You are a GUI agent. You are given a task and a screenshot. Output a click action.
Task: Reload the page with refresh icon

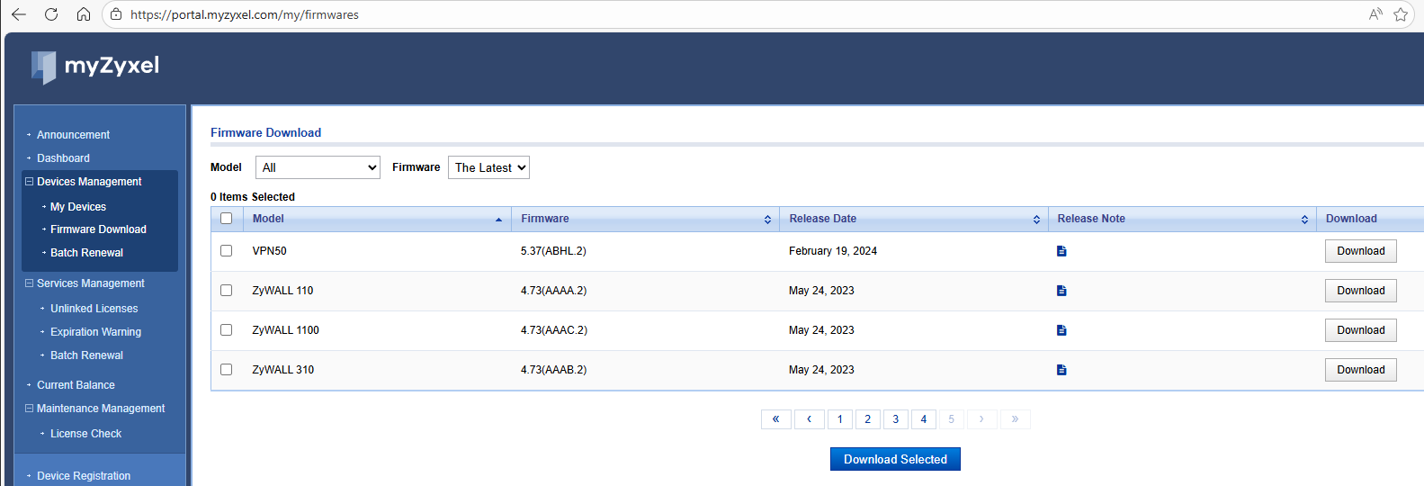(x=51, y=14)
